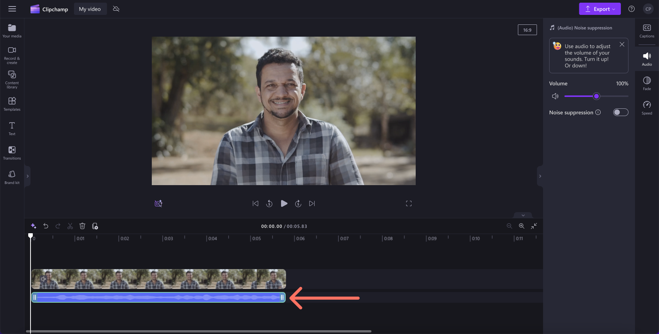
Task: Open the Captions panel
Action: point(647,31)
